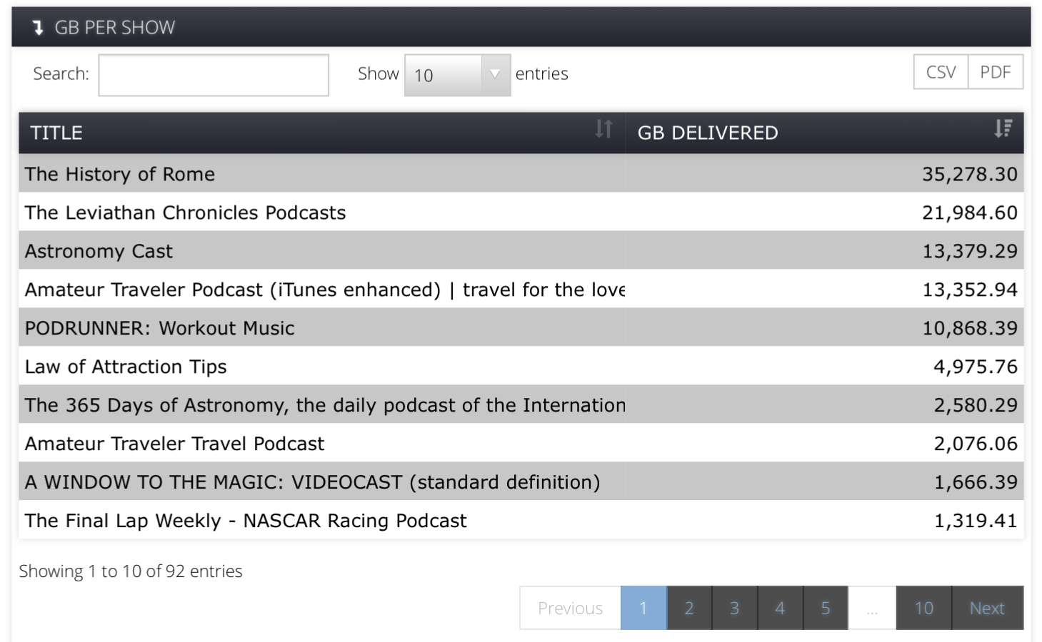Select current page 1 button

coord(643,608)
